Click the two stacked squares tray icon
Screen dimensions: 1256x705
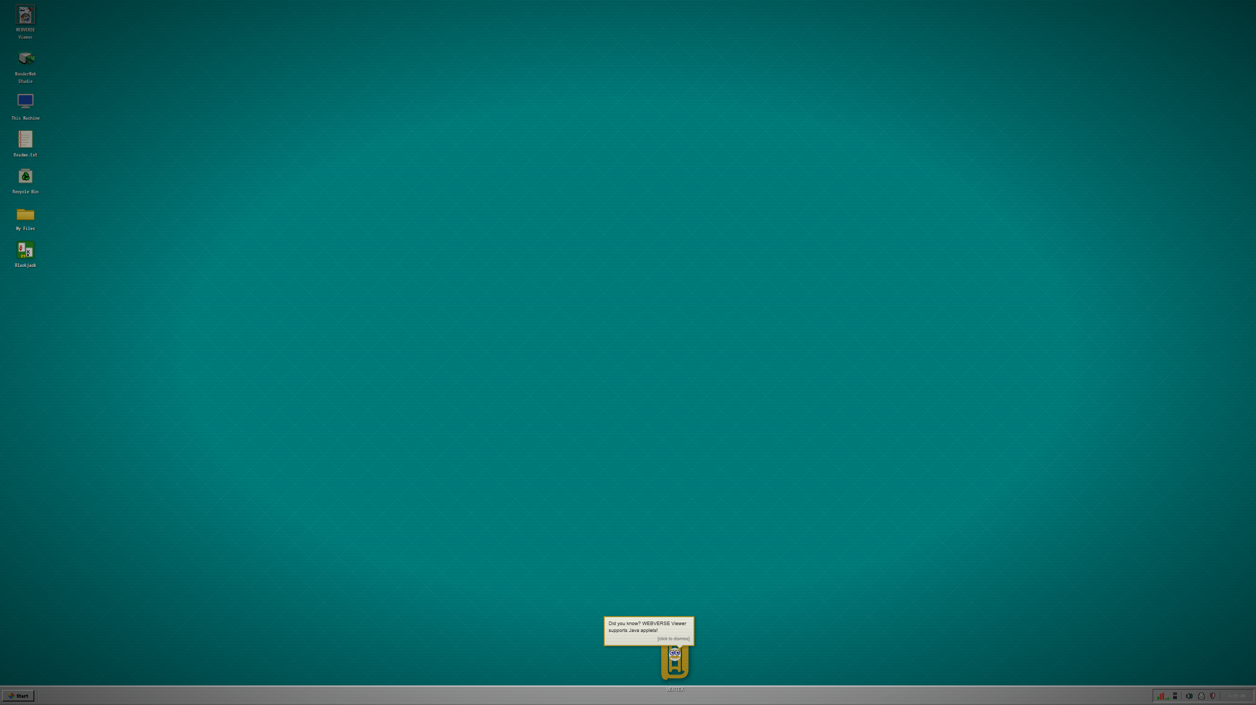tap(1175, 696)
